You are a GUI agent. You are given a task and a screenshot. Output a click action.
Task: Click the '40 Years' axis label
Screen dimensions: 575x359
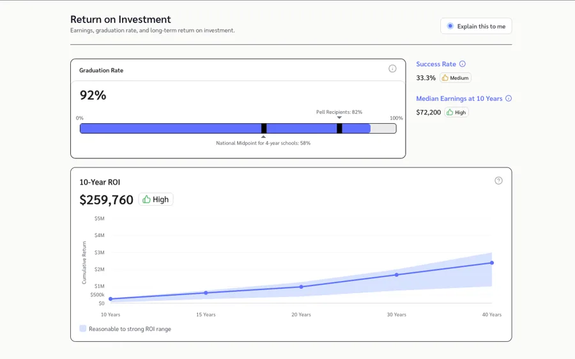tap(492, 314)
